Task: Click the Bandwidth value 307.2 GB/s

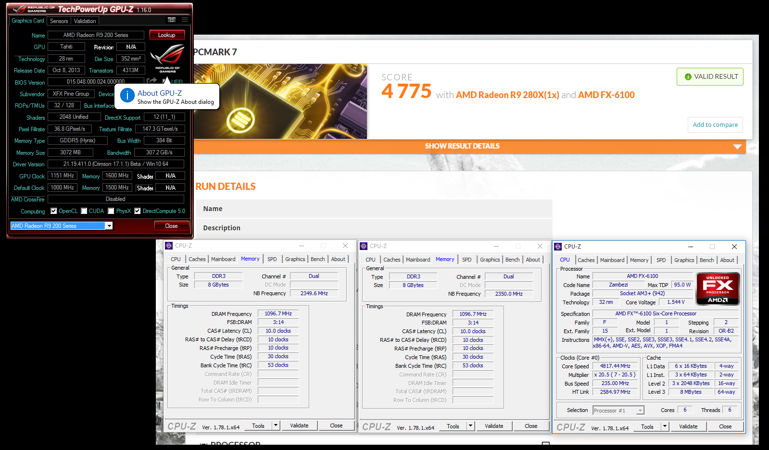Action: coord(159,152)
